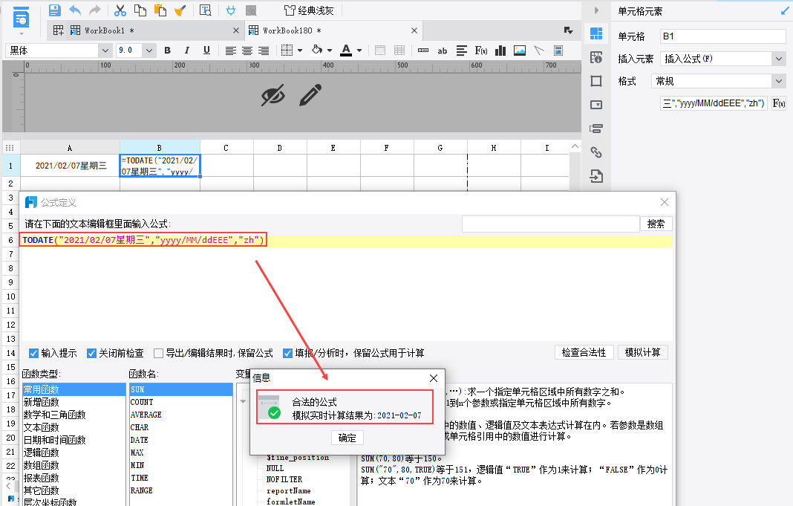793x506 pixels.
Task: Enable 导出/编辑结果时,保留公式 checkbox
Action: (x=158, y=353)
